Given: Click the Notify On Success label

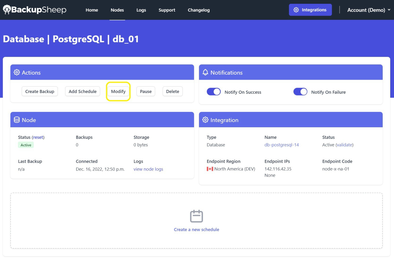Looking at the screenshot, I should (x=243, y=92).
